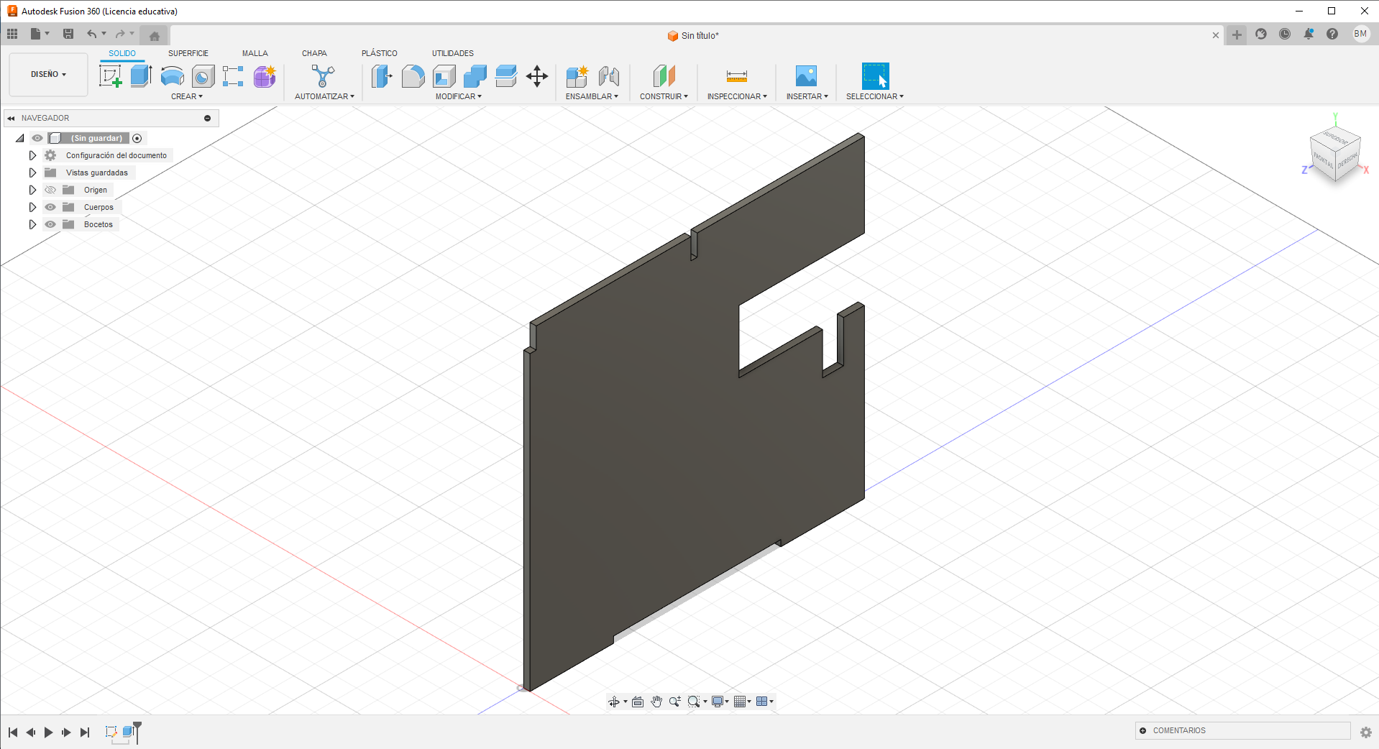
Task: Switch to the SUPERFICIE tab
Action: coord(188,53)
